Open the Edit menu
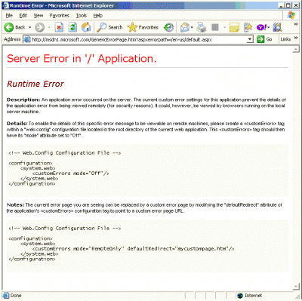This screenshot has width=302, height=301. [x=23, y=16]
